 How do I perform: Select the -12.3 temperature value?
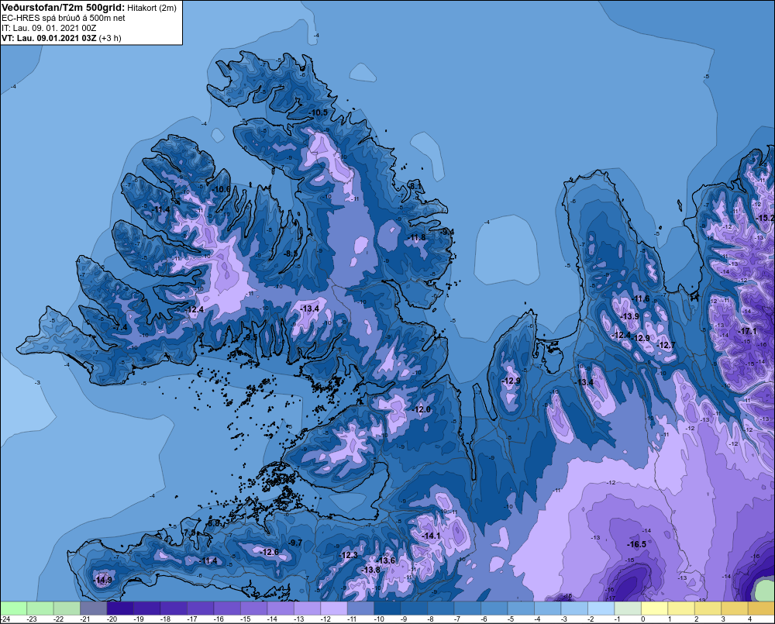(x=348, y=555)
